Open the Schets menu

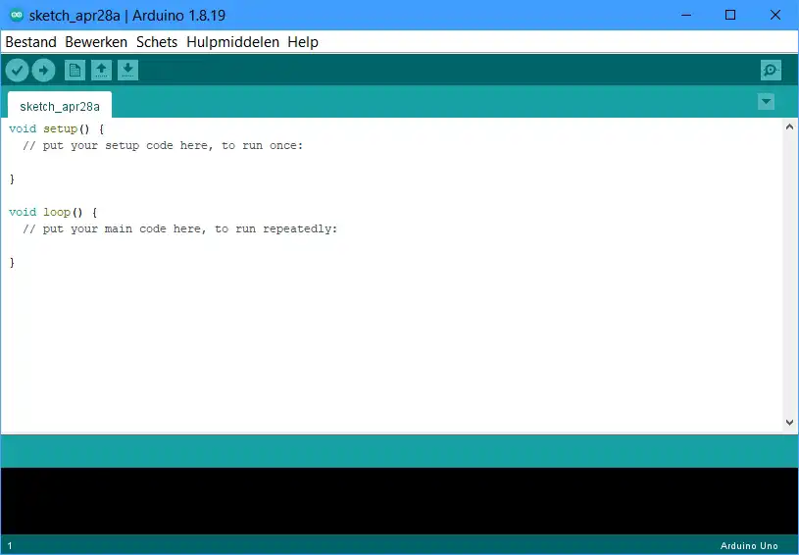point(157,42)
